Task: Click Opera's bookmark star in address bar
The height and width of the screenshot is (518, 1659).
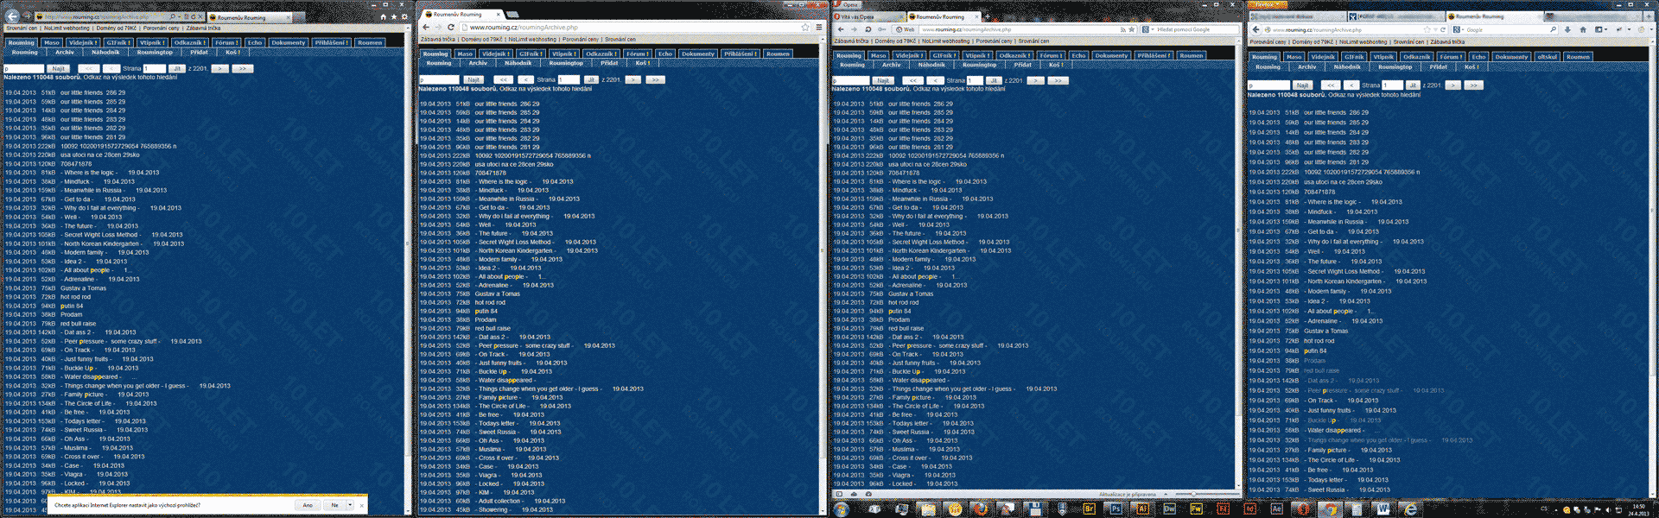Action: click(x=1131, y=29)
